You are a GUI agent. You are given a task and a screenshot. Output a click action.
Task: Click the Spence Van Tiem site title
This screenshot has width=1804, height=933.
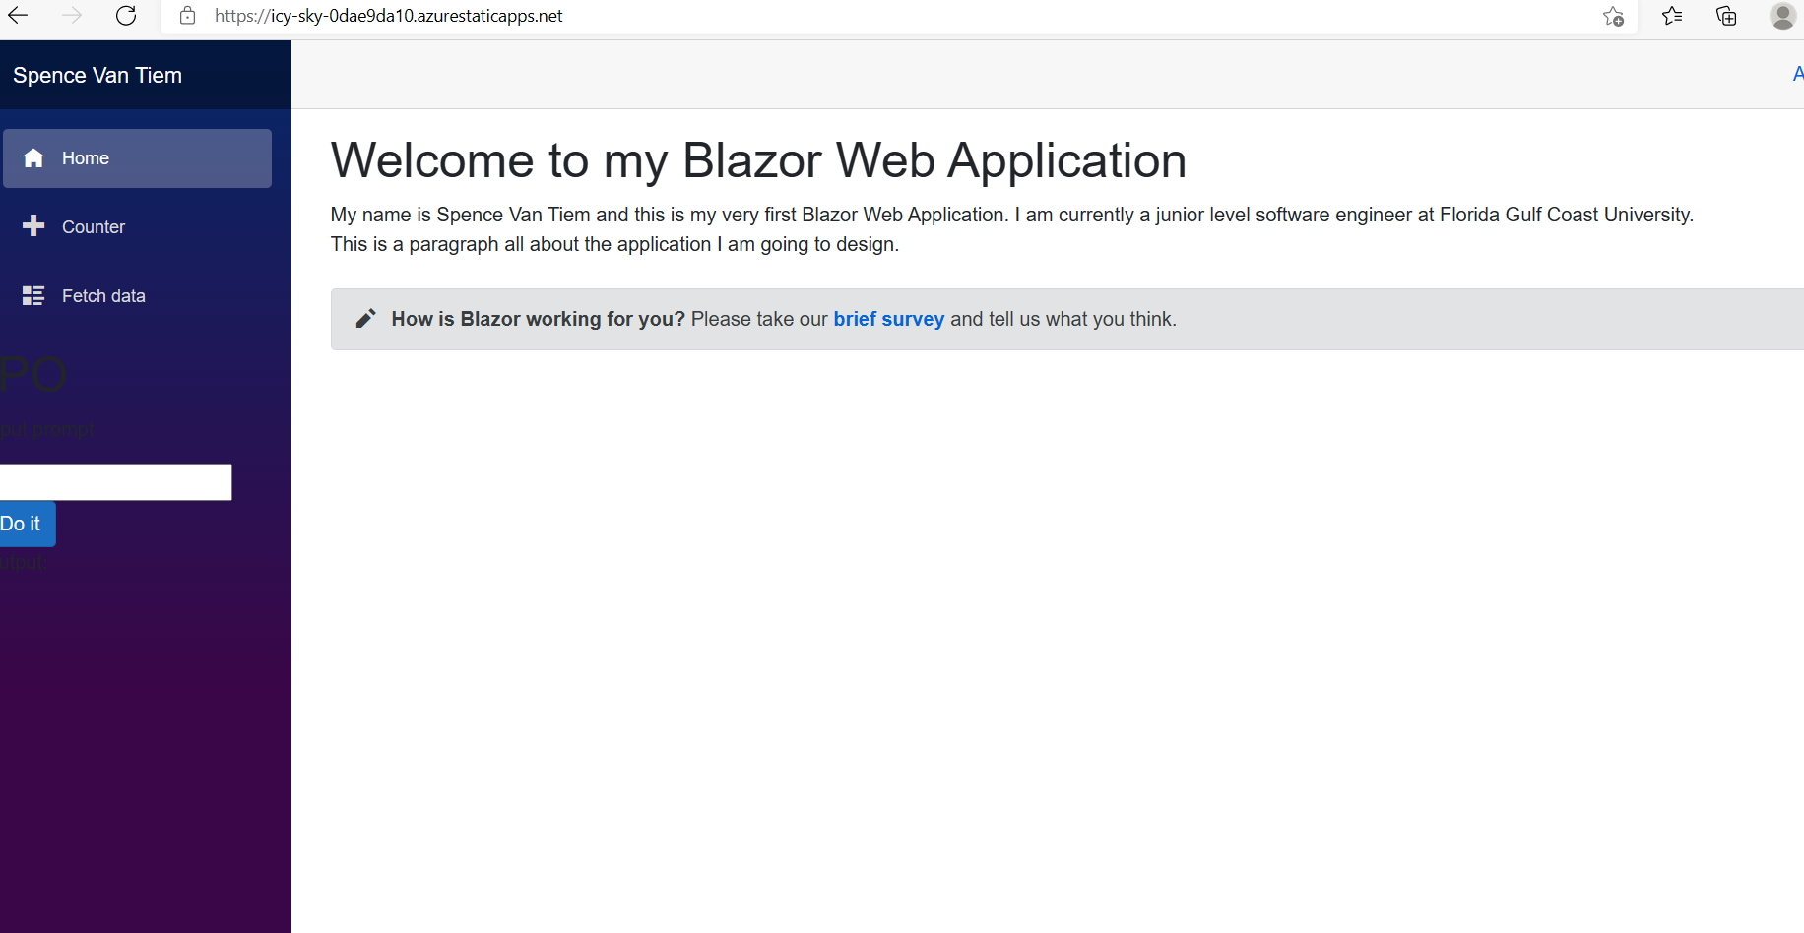point(97,74)
